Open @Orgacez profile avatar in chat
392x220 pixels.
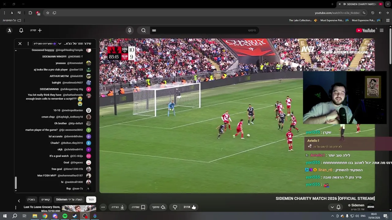tap(89, 163)
